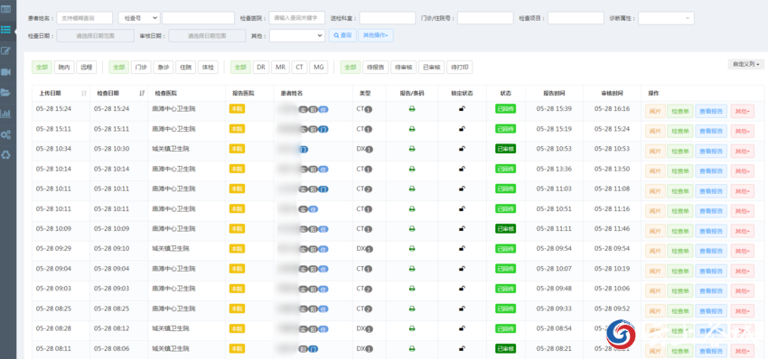The width and height of the screenshot is (768, 359).
Task: Filter patients by 门诊
Action: (x=141, y=68)
